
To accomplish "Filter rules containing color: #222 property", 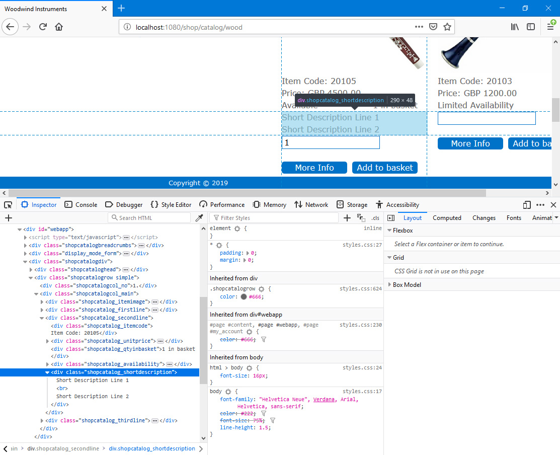I will click(x=264, y=414).
